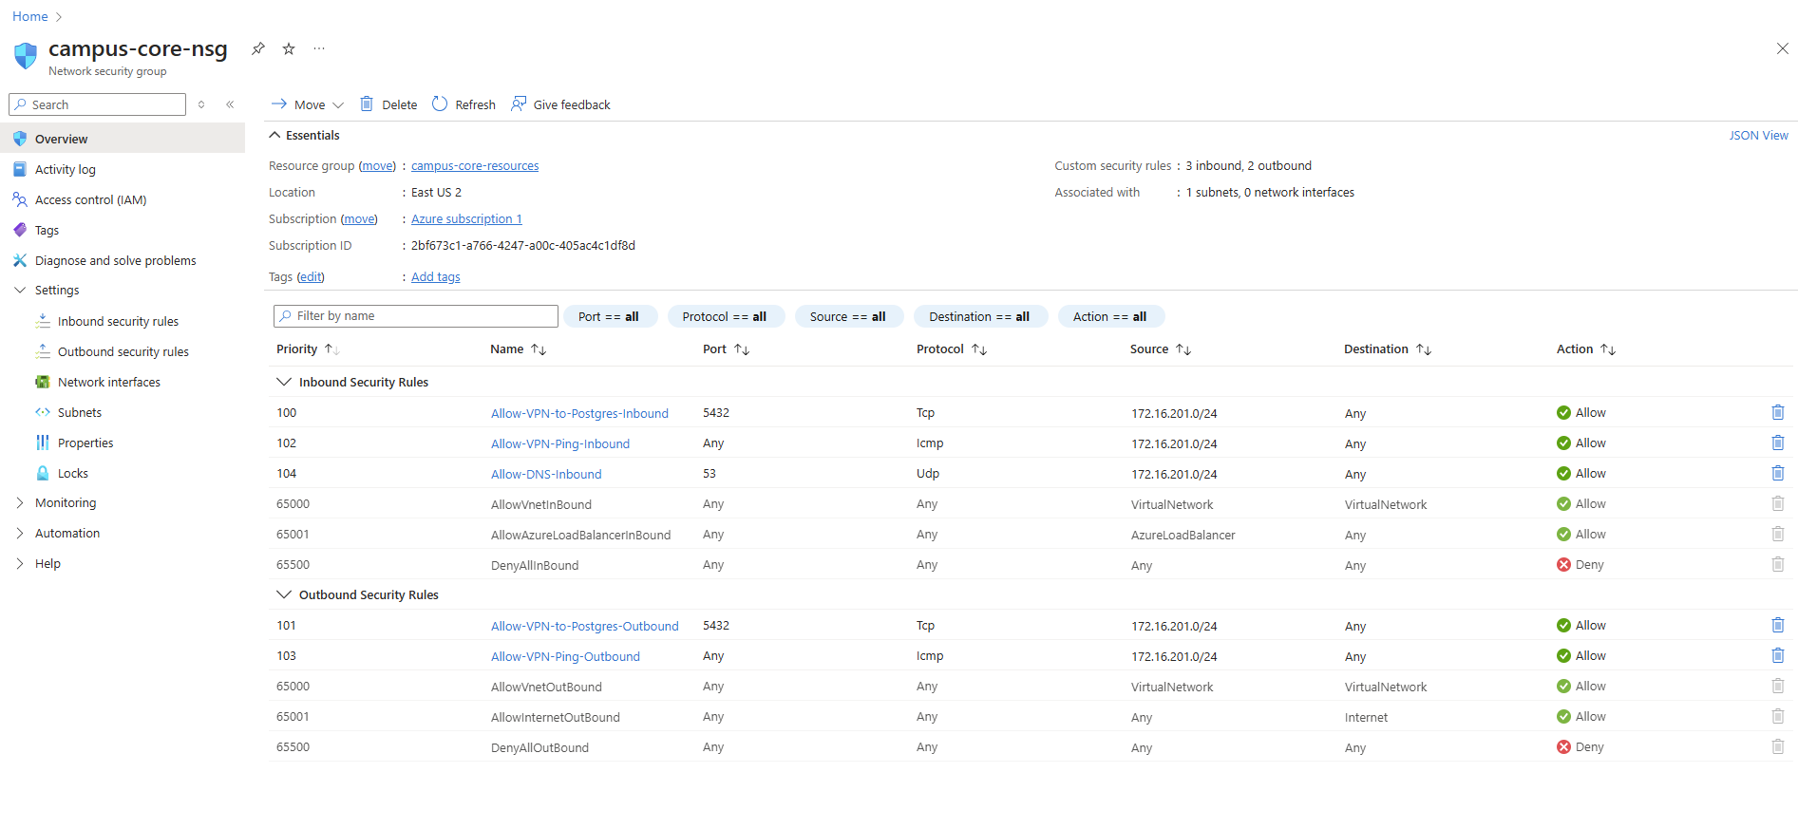Collapse the left navigation menu with double chevron
Viewport: 1798px width, 829px height.
tap(230, 104)
